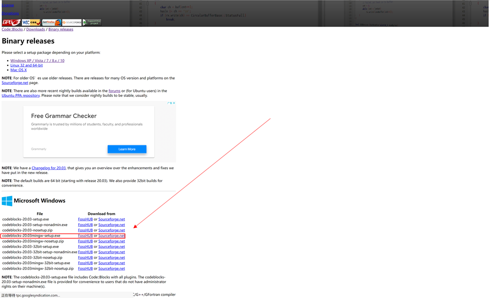This screenshot has height=298, width=490.
Task: Open the Ubuntu PPA repository link
Action: [x=21, y=96]
